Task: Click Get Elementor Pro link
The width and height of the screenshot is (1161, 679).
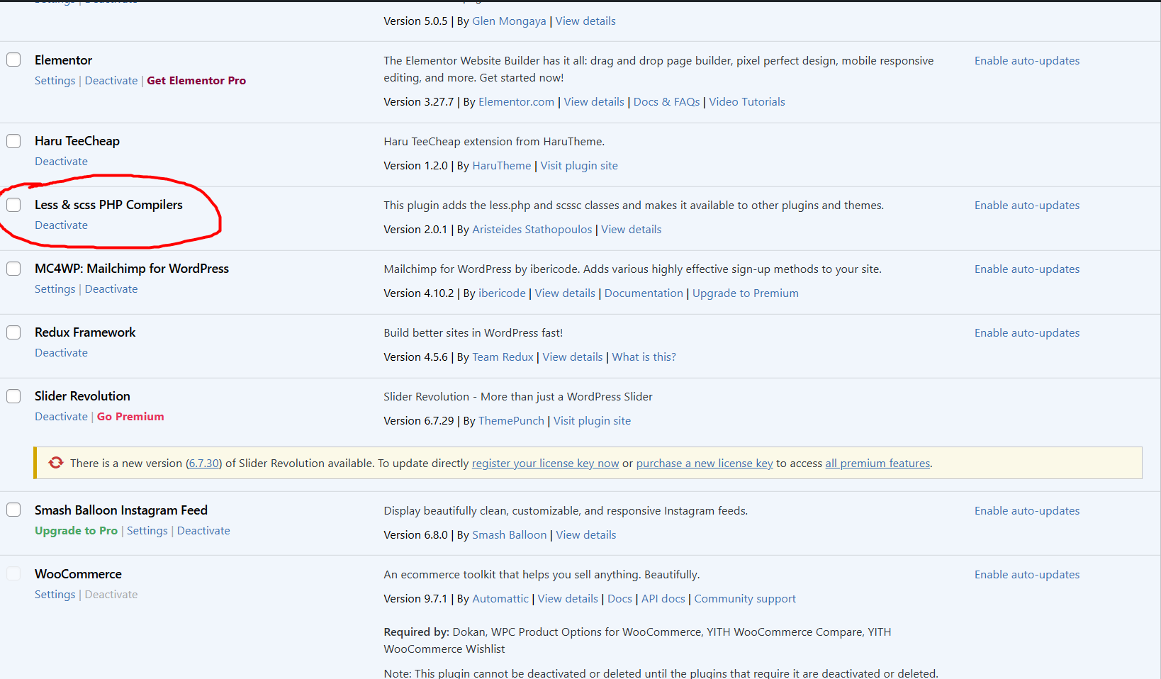Action: (196, 80)
